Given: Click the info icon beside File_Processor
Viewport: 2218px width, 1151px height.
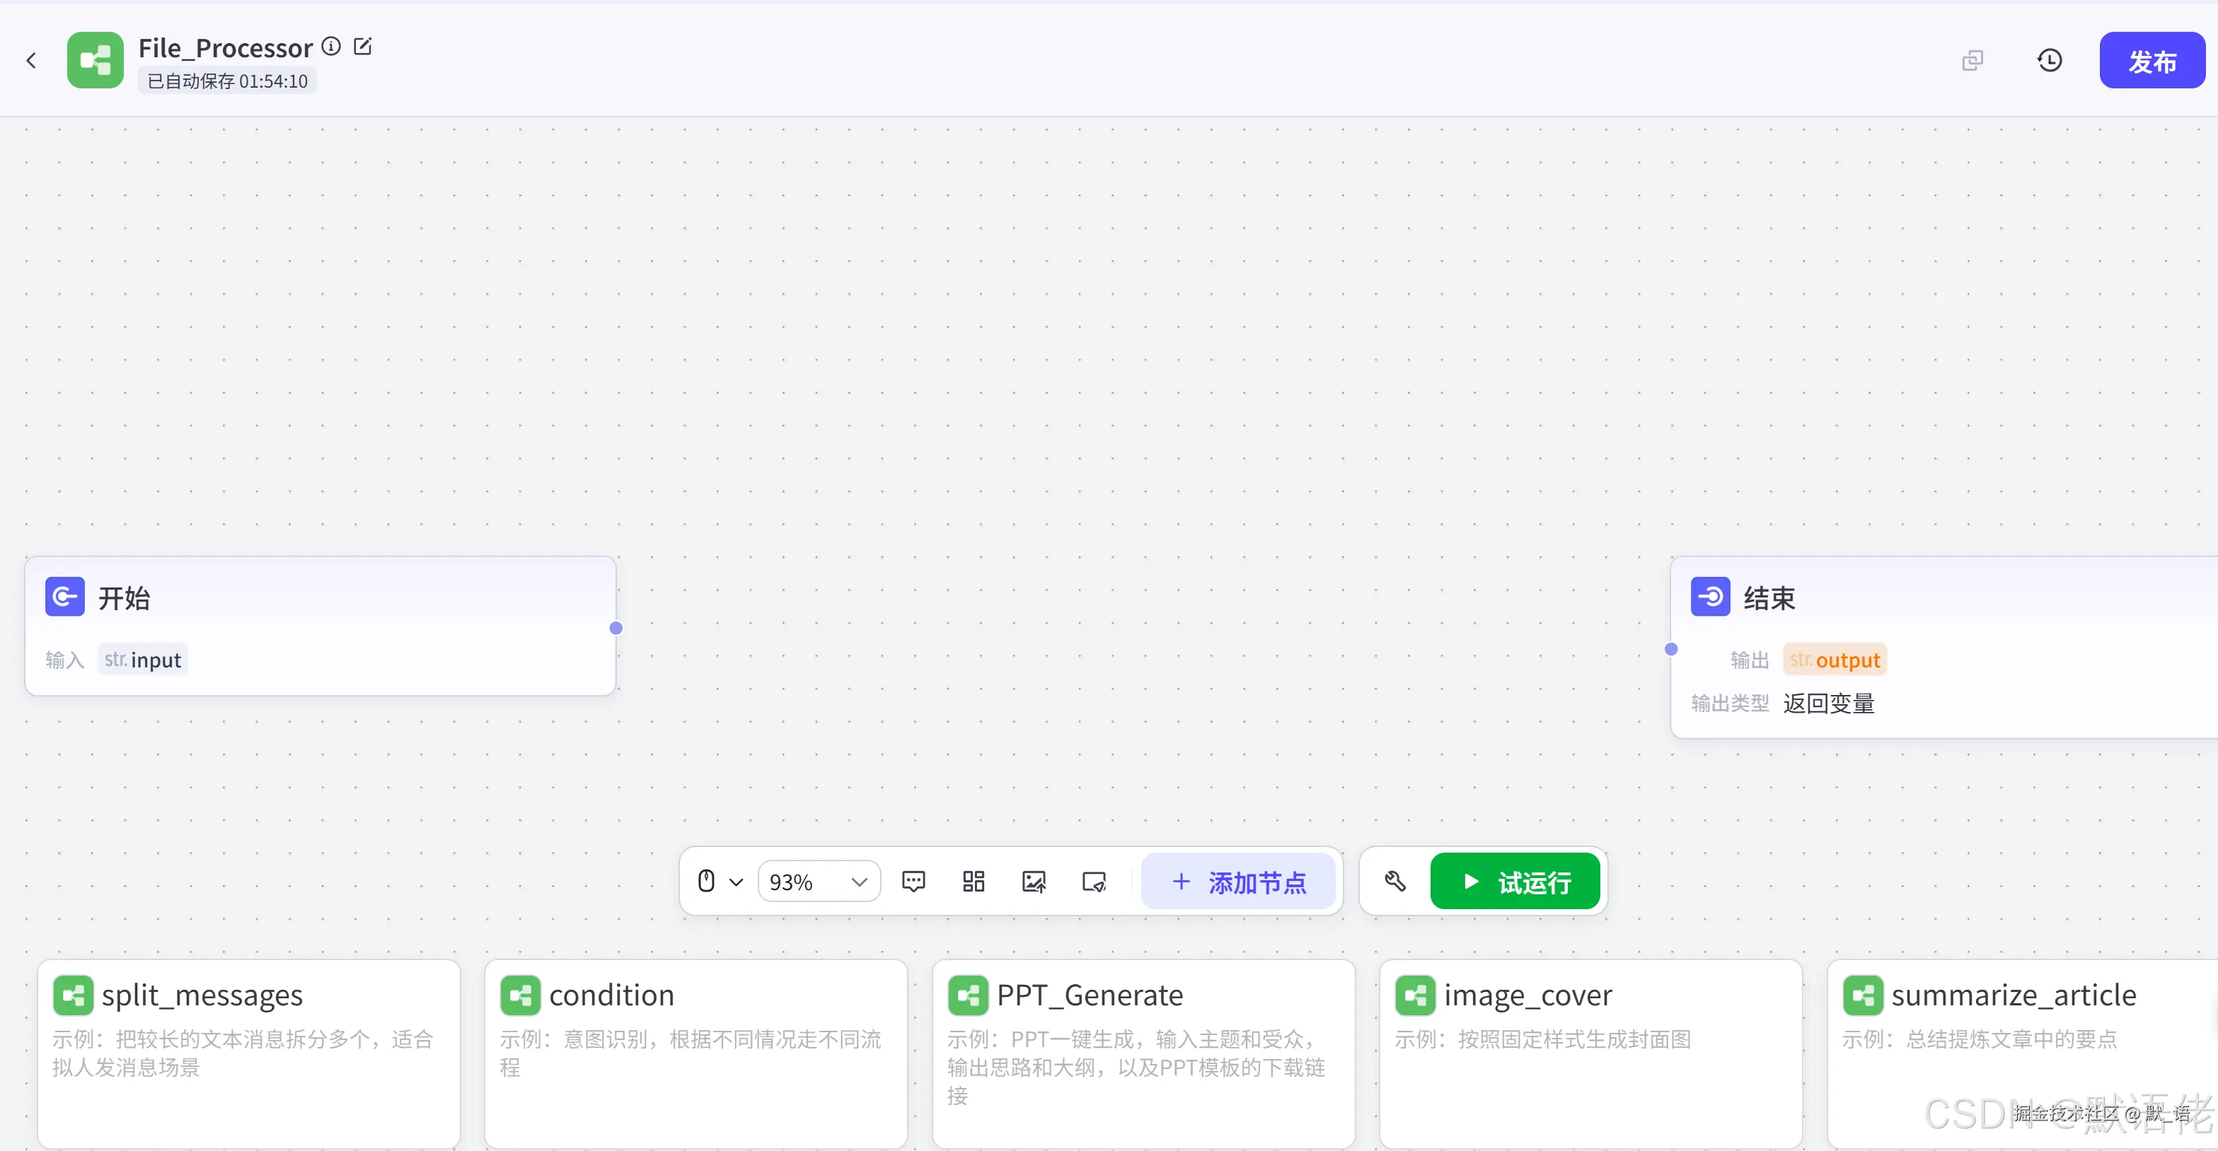Looking at the screenshot, I should pyautogui.click(x=330, y=45).
